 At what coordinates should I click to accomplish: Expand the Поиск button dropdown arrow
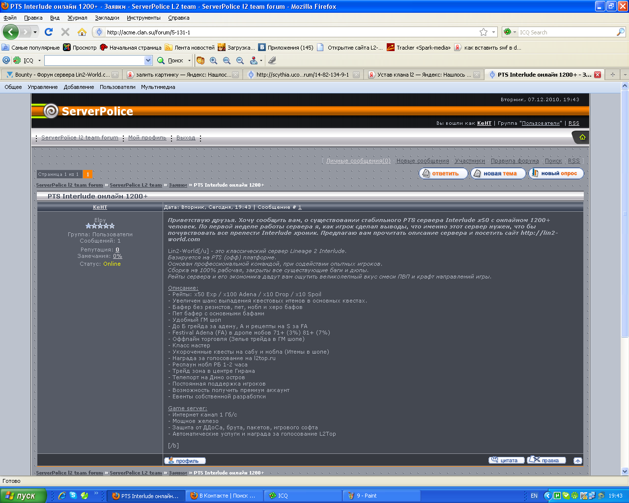tap(189, 61)
